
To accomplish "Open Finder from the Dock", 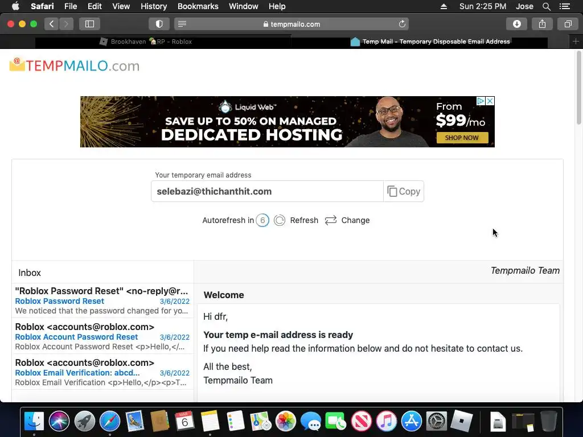I will coord(34,421).
